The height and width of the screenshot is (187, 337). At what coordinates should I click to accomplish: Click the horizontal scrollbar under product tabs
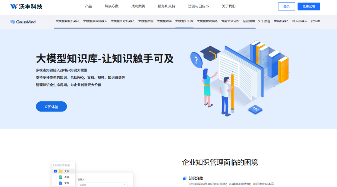tap(155, 28)
